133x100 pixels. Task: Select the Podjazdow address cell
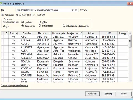[x=91, y=68]
